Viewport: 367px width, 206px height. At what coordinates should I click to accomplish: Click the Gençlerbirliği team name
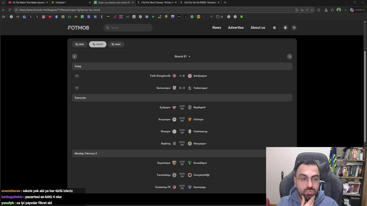pos(201,175)
